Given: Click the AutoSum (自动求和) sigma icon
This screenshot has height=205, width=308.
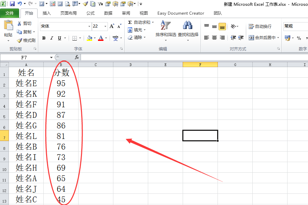Looking at the screenshot, I should click(130, 22).
